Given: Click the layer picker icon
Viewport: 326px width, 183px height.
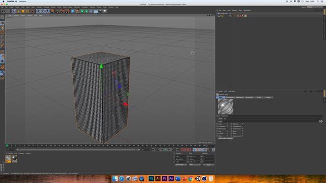Looking at the screenshot, I should click(x=321, y=121).
